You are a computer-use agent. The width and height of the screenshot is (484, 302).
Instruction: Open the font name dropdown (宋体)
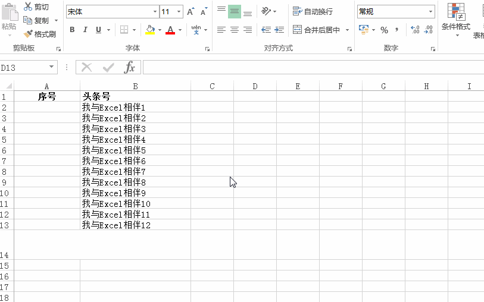click(155, 12)
